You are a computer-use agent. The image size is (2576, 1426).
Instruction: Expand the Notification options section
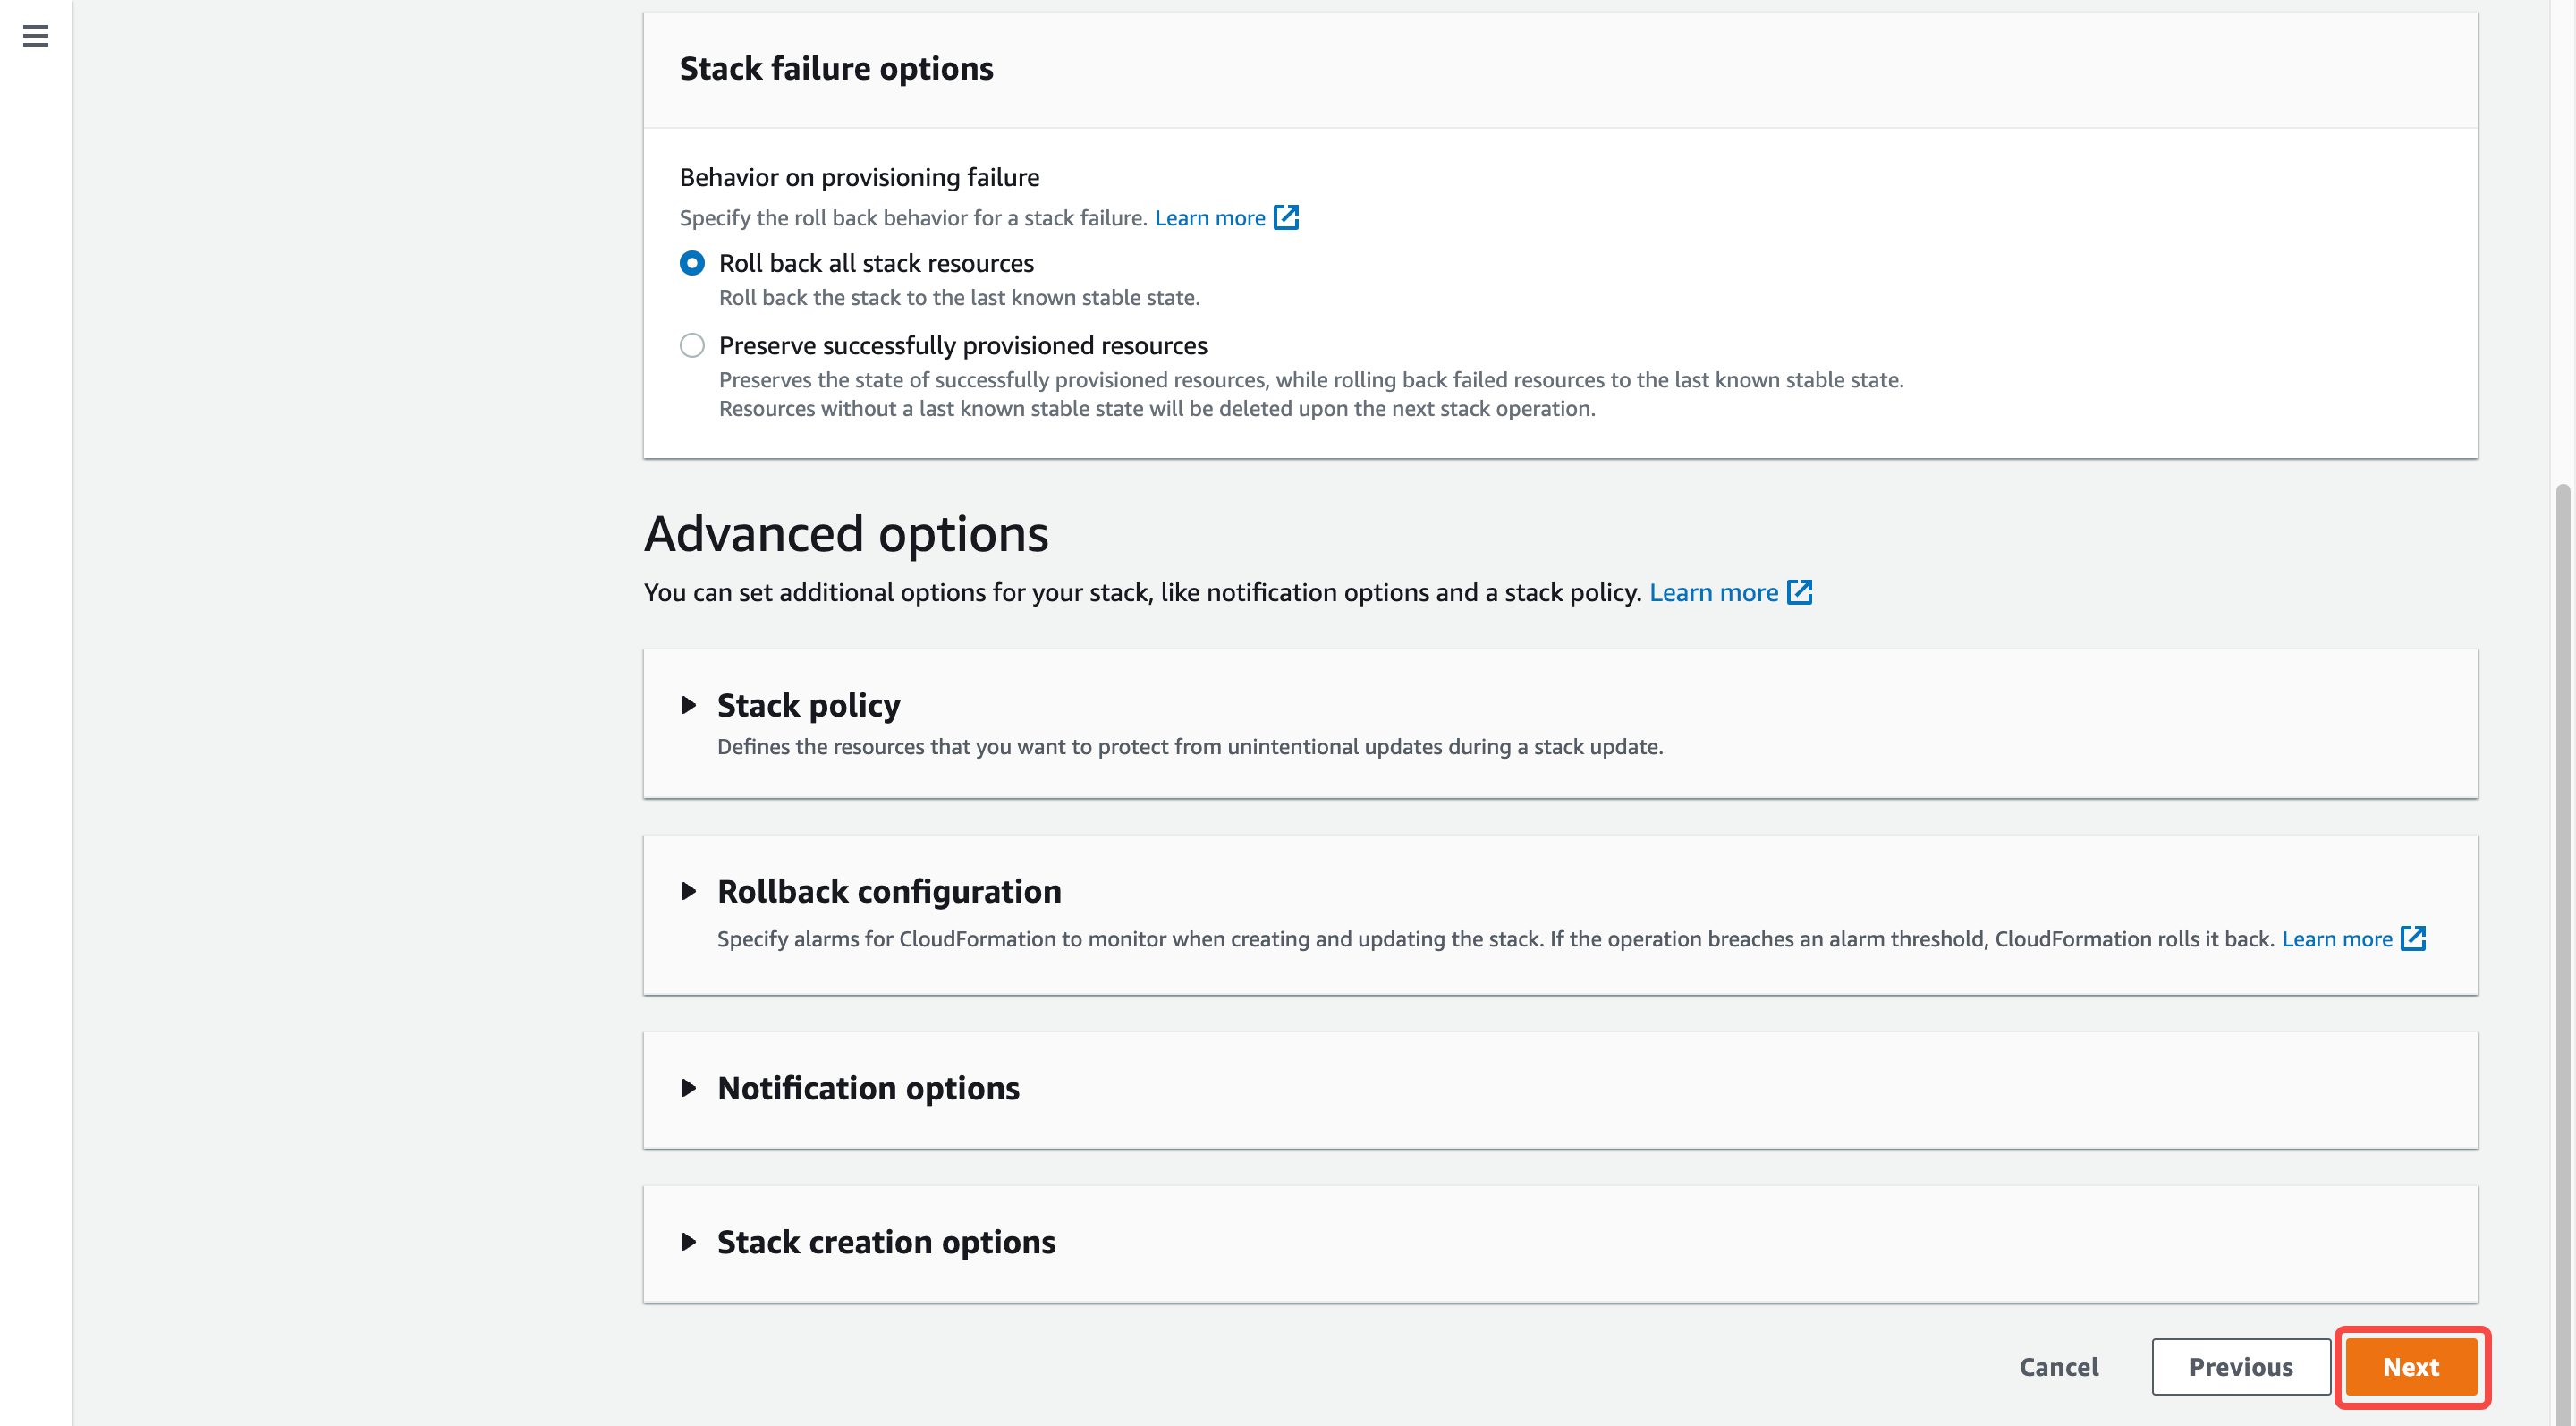point(688,1088)
